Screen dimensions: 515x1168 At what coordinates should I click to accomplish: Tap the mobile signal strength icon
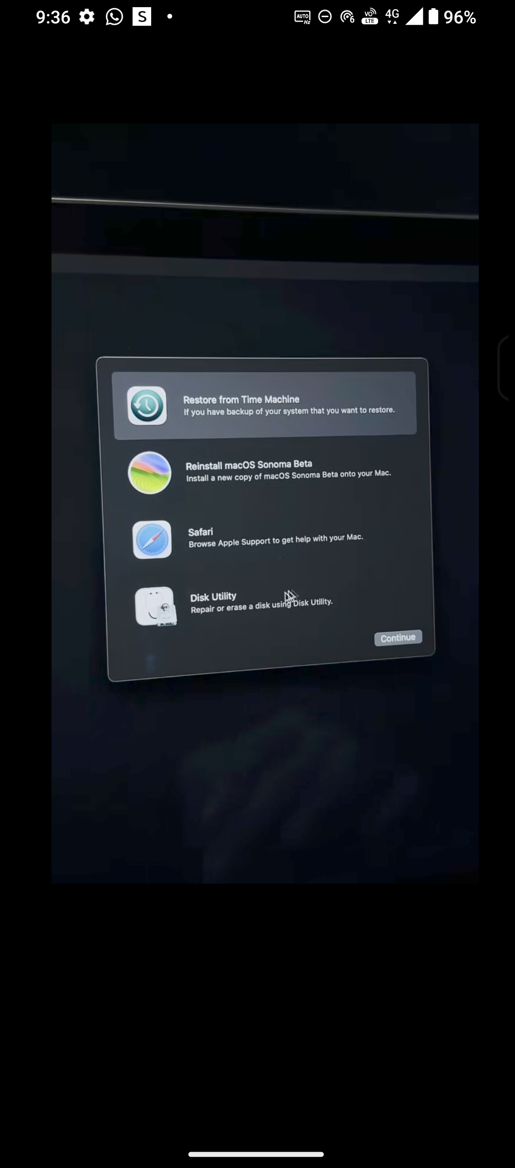pos(414,17)
